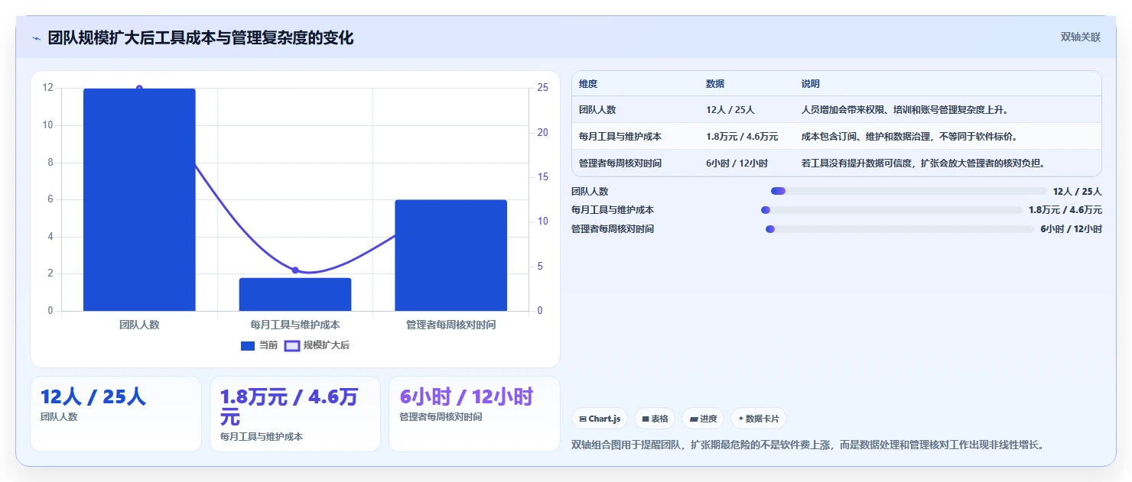Click the description starting 若工具没有提升数据可信度
The height and width of the screenshot is (482, 1132).
pyautogui.click(x=923, y=163)
